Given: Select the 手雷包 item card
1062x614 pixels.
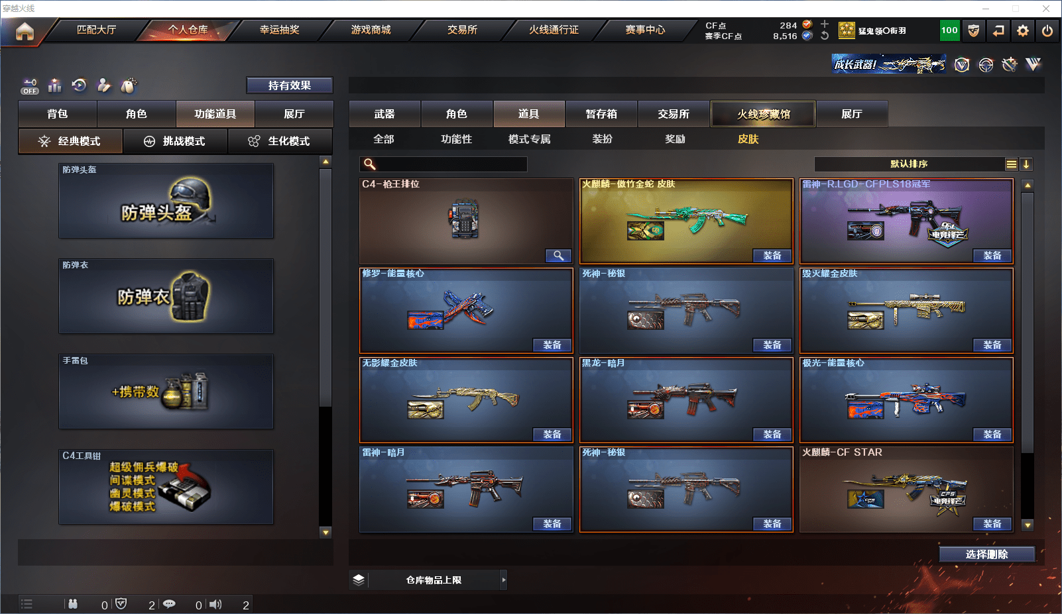Looking at the screenshot, I should (166, 391).
